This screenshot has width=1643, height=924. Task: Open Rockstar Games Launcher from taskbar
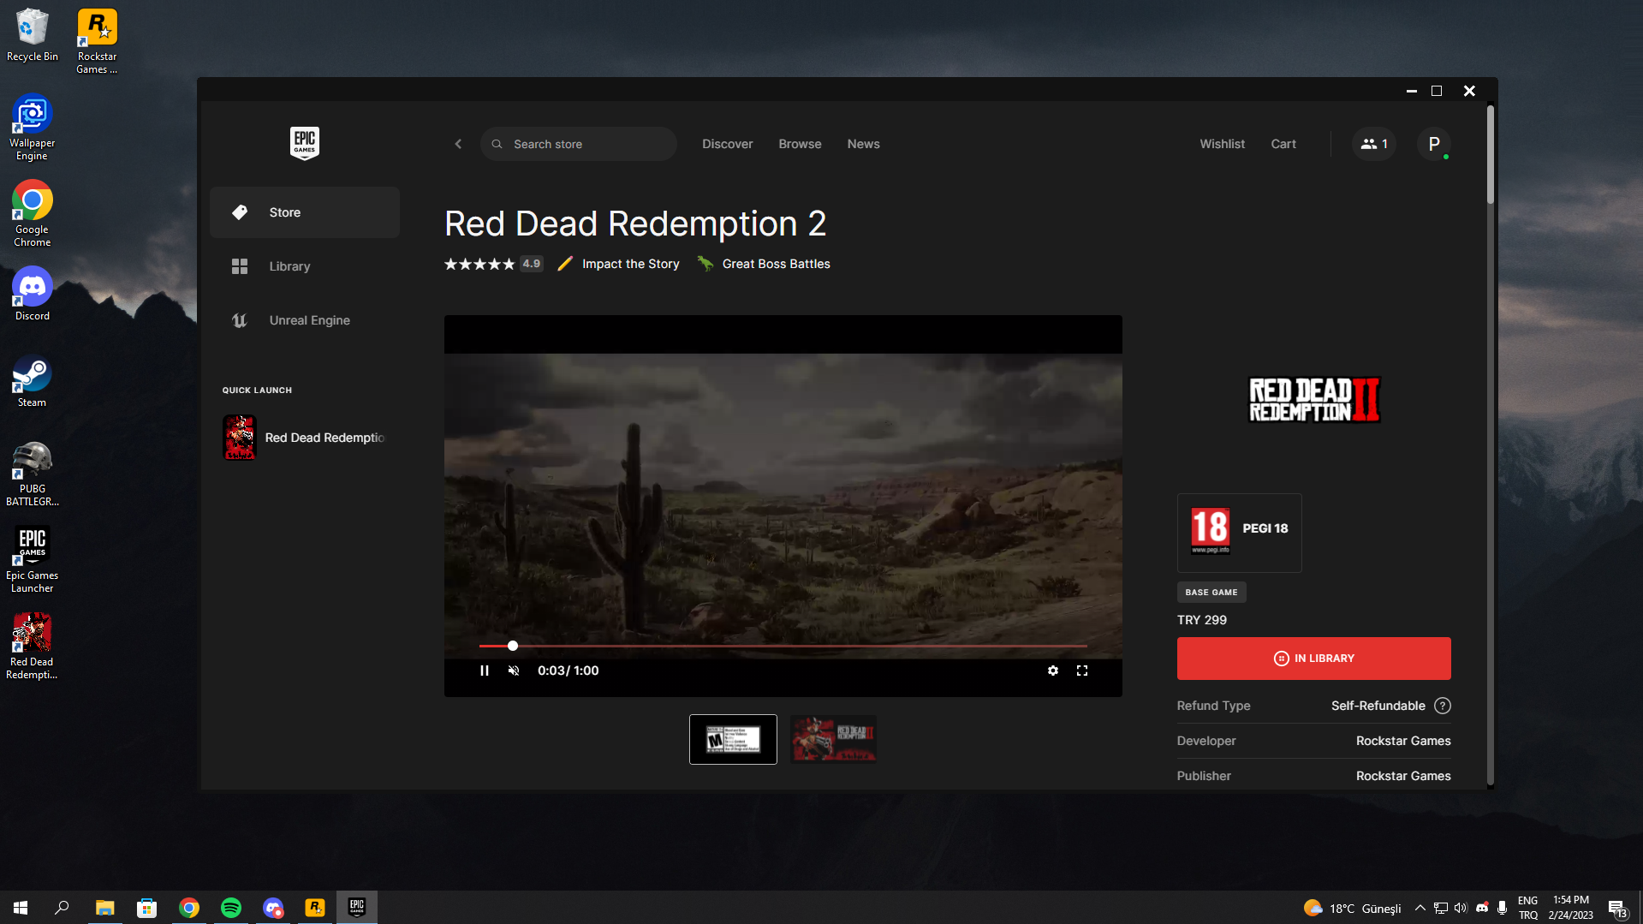coord(315,908)
